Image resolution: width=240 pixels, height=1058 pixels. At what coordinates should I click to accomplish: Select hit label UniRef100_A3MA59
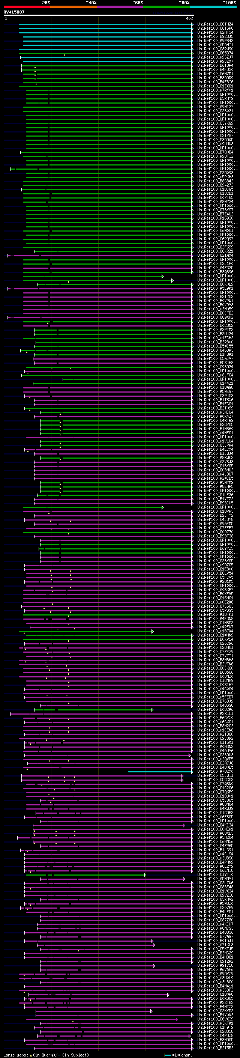[215, 309]
